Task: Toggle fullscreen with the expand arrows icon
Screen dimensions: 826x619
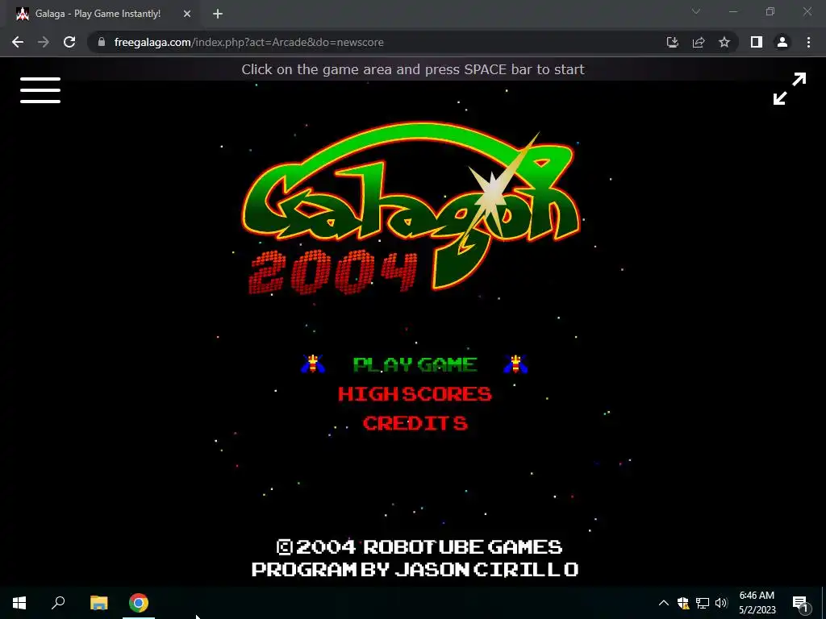Action: [x=789, y=89]
